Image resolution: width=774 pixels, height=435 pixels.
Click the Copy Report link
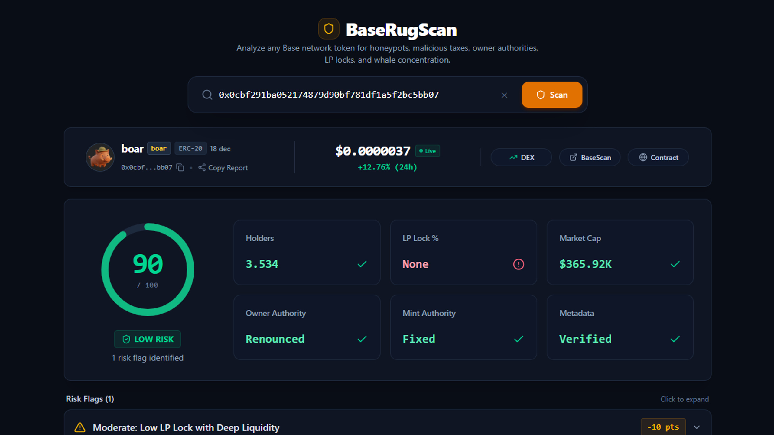(223, 168)
